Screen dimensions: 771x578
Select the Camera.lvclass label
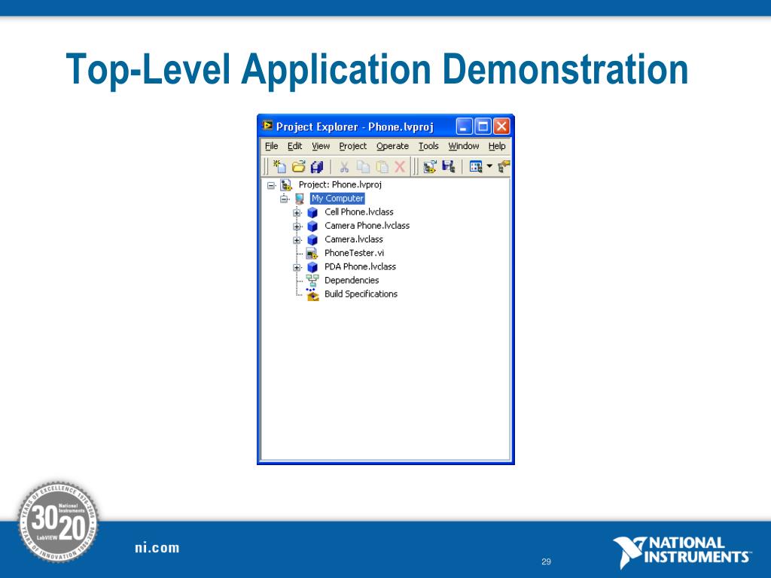pyautogui.click(x=354, y=239)
